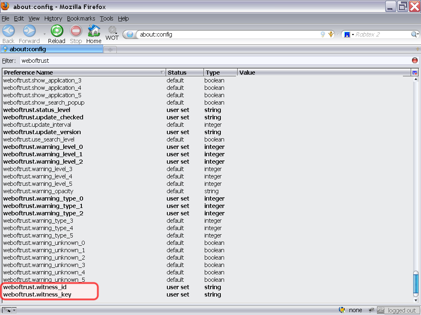Click the light bulb icon in the address bar
The image size is (421, 315).
click(x=323, y=34)
